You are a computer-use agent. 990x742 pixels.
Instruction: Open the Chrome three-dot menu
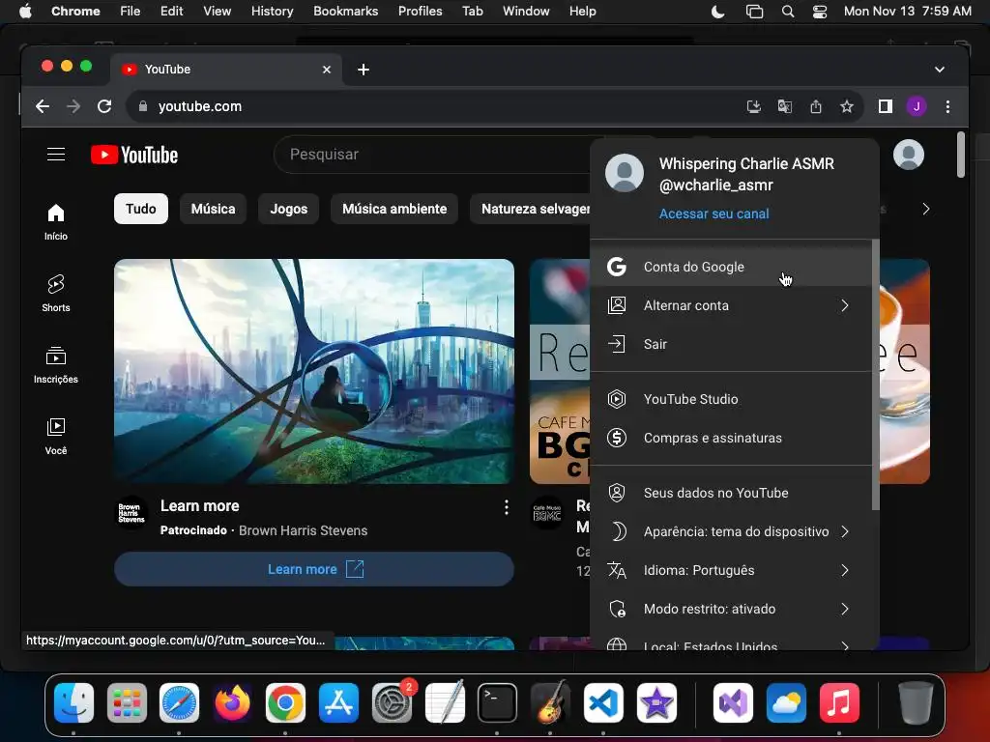pos(947,106)
